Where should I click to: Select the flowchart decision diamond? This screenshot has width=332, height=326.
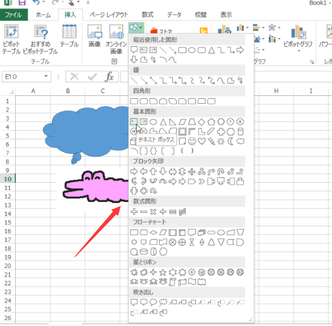153,232
